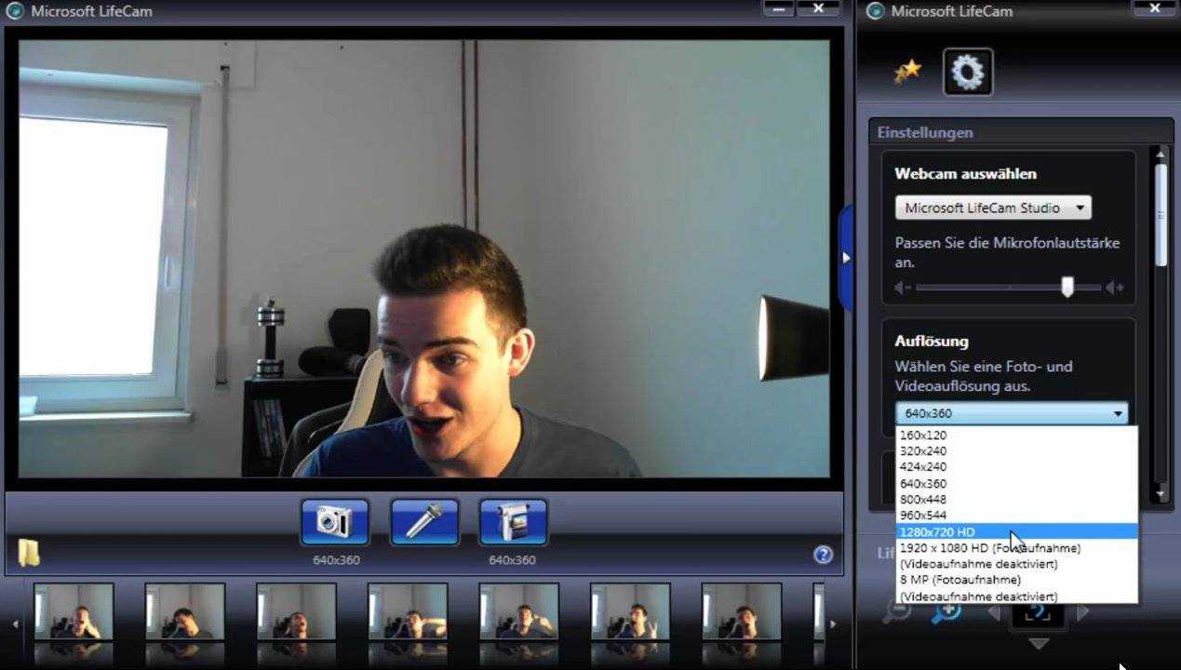Screen dimensions: 1181x670
Task: Click the "Auflösung" heading
Action: (x=932, y=342)
